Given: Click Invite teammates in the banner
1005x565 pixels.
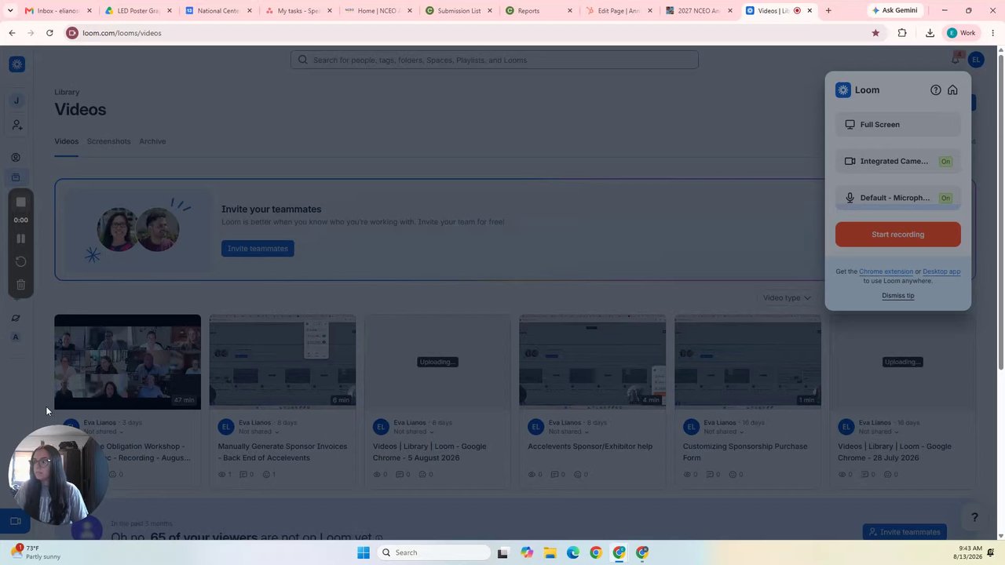Looking at the screenshot, I should [258, 249].
